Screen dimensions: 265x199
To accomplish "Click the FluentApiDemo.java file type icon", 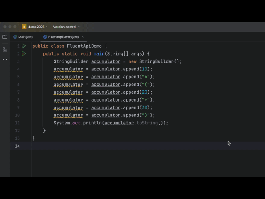I will (x=45, y=37).
